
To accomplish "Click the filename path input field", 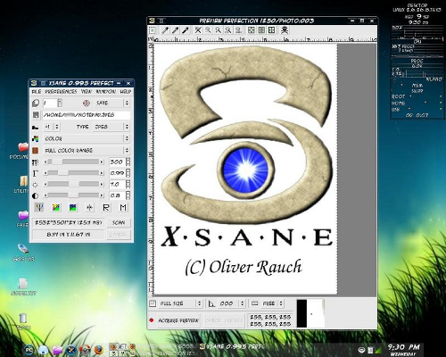I will (87, 115).
